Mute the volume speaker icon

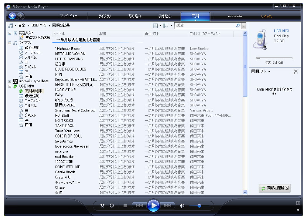tap(182, 206)
